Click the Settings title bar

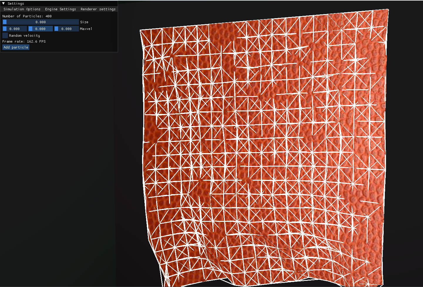tap(16, 3)
